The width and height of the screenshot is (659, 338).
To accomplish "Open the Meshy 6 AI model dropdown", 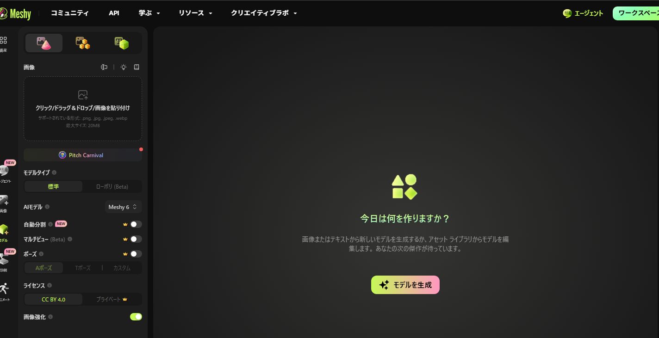I will pos(123,207).
